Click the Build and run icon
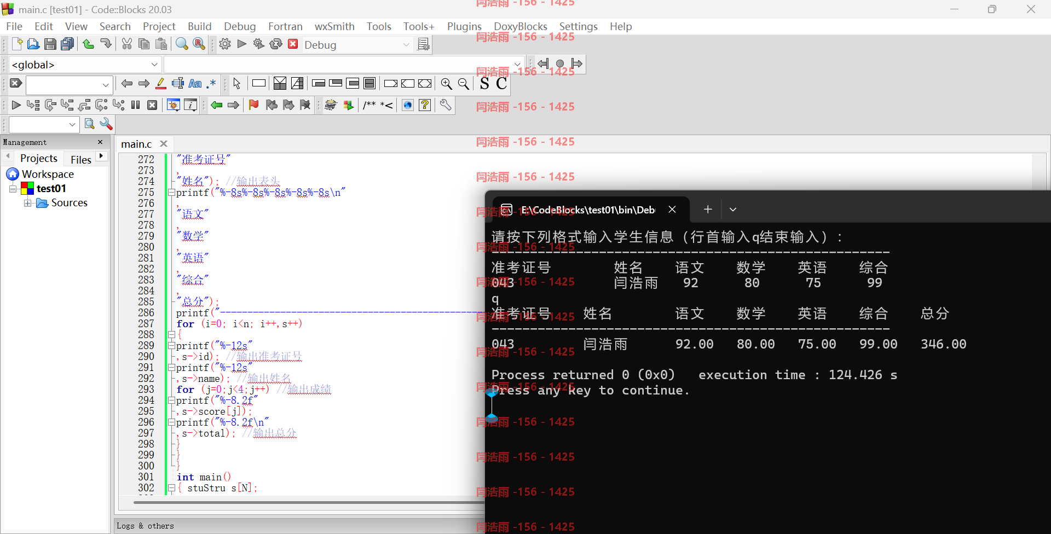Screen dimensions: 1051x534 [259, 44]
